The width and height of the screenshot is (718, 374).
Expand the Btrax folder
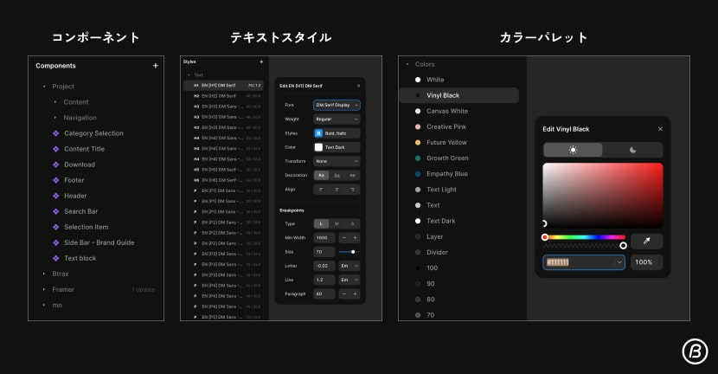[44, 274]
